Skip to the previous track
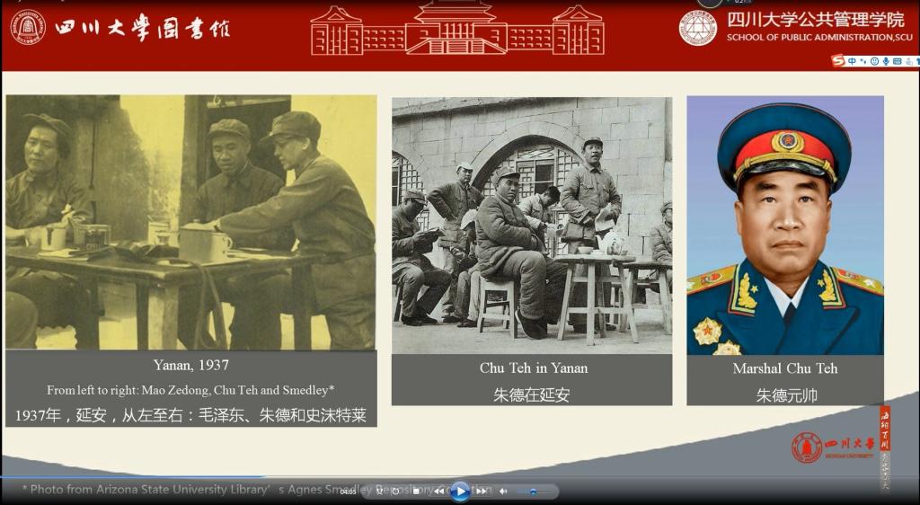This screenshot has width=920, height=505. pyautogui.click(x=438, y=492)
